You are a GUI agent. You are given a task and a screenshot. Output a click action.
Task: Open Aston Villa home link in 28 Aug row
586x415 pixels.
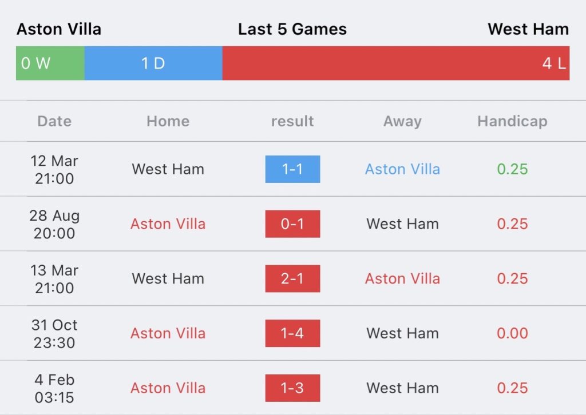coord(168,224)
